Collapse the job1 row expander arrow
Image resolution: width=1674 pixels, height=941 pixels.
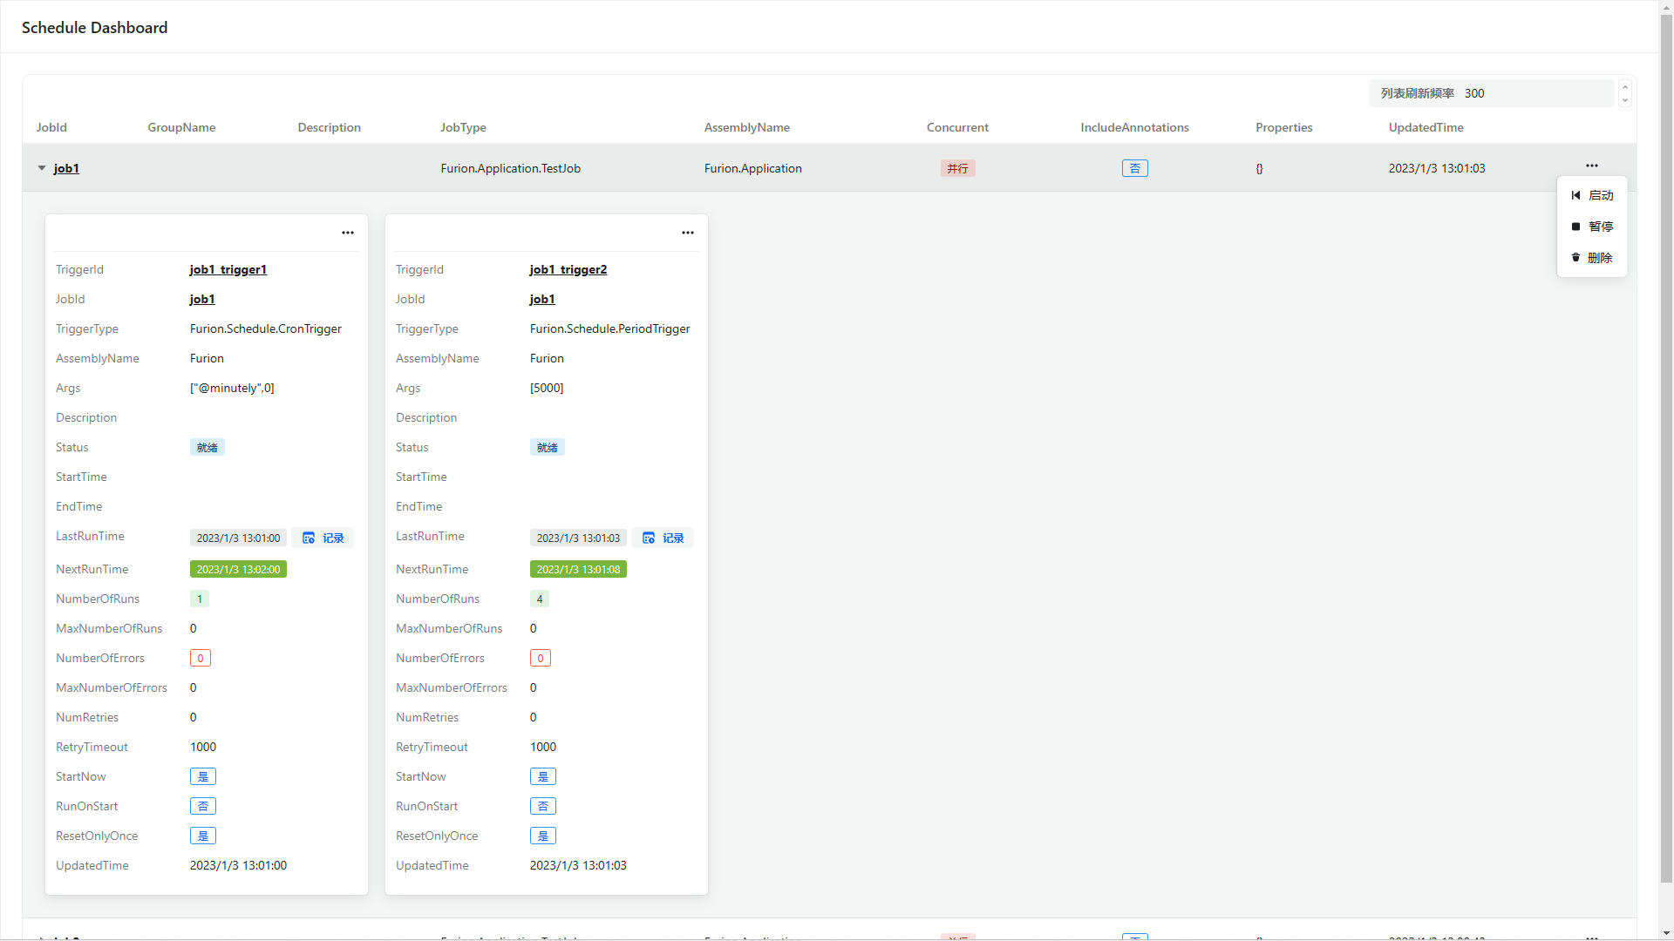tap(41, 168)
